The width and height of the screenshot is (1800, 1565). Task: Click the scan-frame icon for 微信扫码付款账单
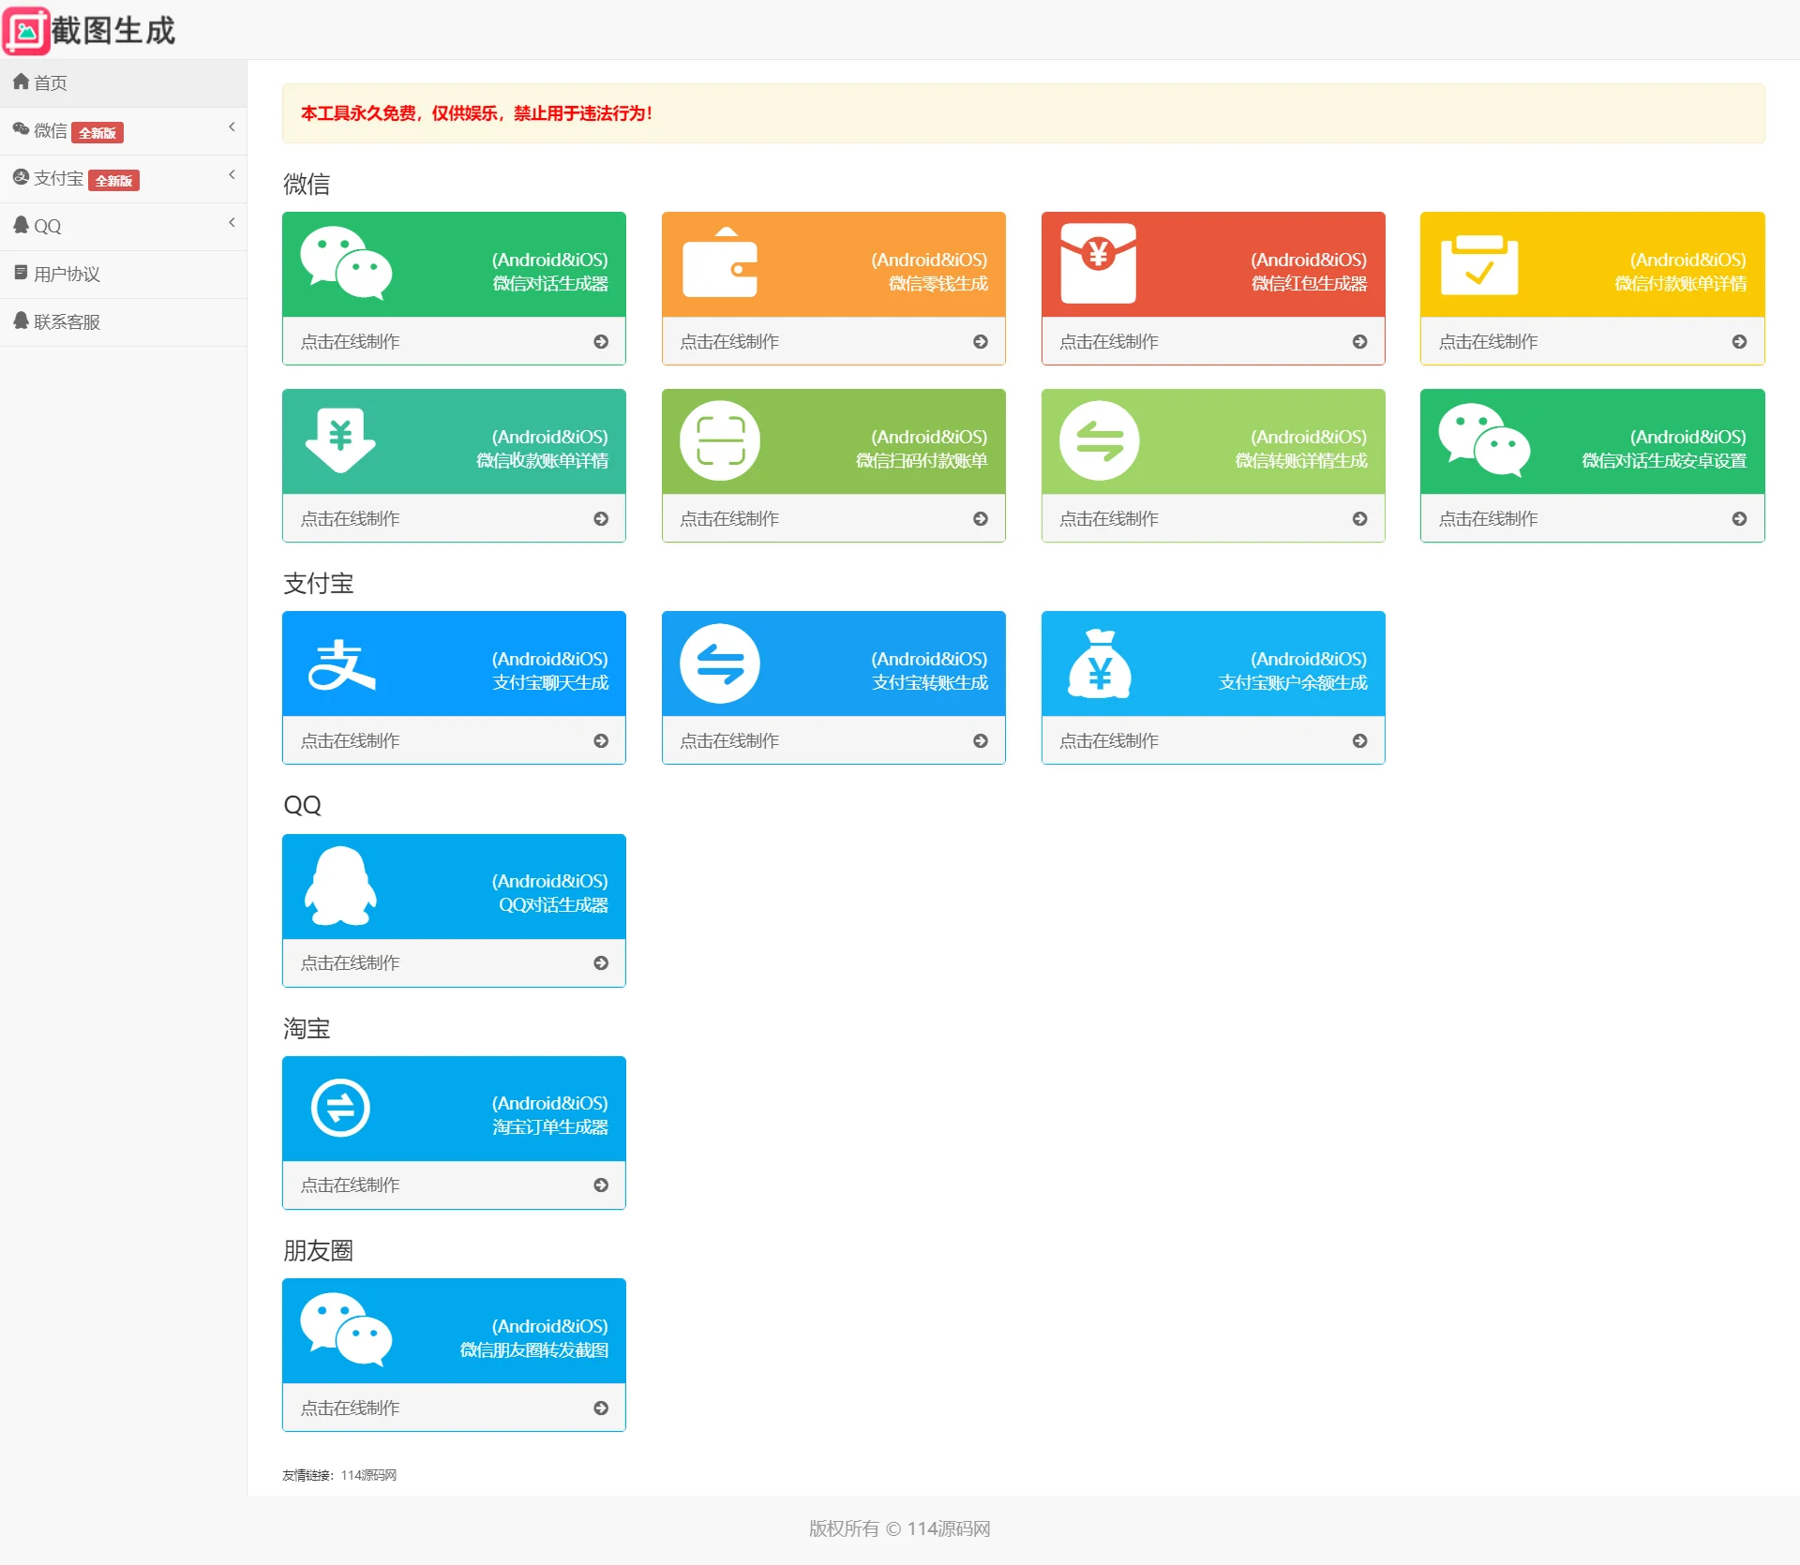tap(719, 440)
